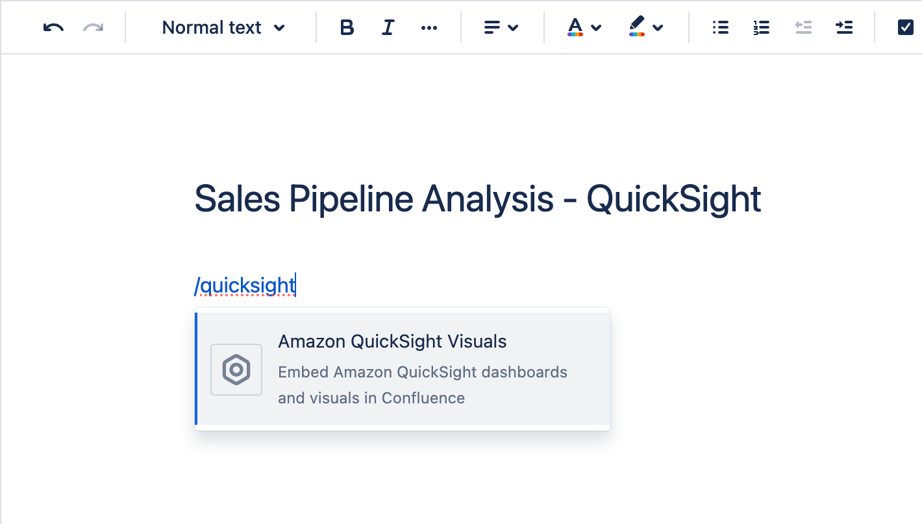Viewport: 922px width, 524px height.
Task: Open more formatting options ellipsis
Action: click(429, 27)
